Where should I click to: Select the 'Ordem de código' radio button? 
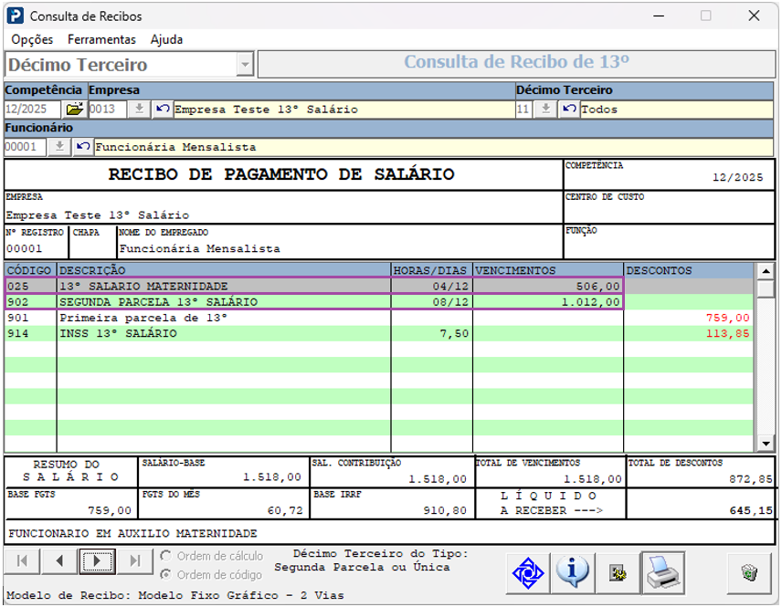(x=165, y=575)
